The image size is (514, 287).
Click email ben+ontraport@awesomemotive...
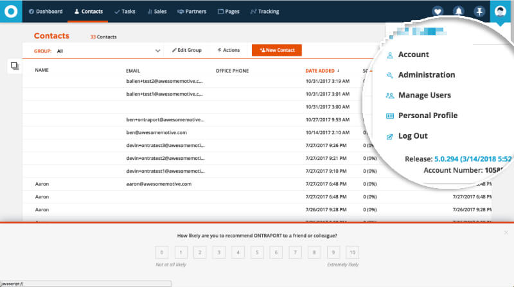pyautogui.click(x=165, y=119)
